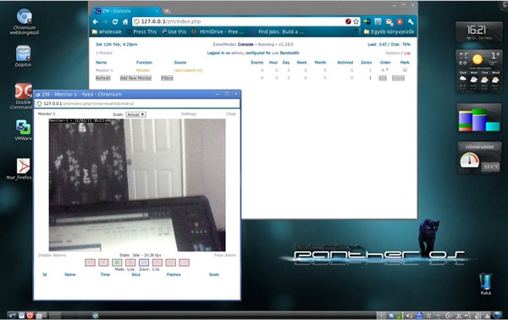
Task: Open the Kuka trash icon
Action: (x=486, y=284)
